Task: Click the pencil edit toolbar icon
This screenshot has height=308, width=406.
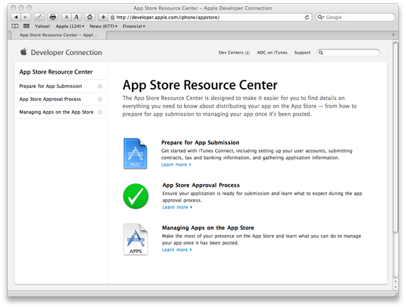Action: (x=39, y=17)
